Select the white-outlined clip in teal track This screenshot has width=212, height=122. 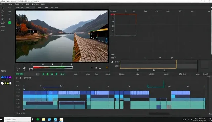tap(72, 105)
